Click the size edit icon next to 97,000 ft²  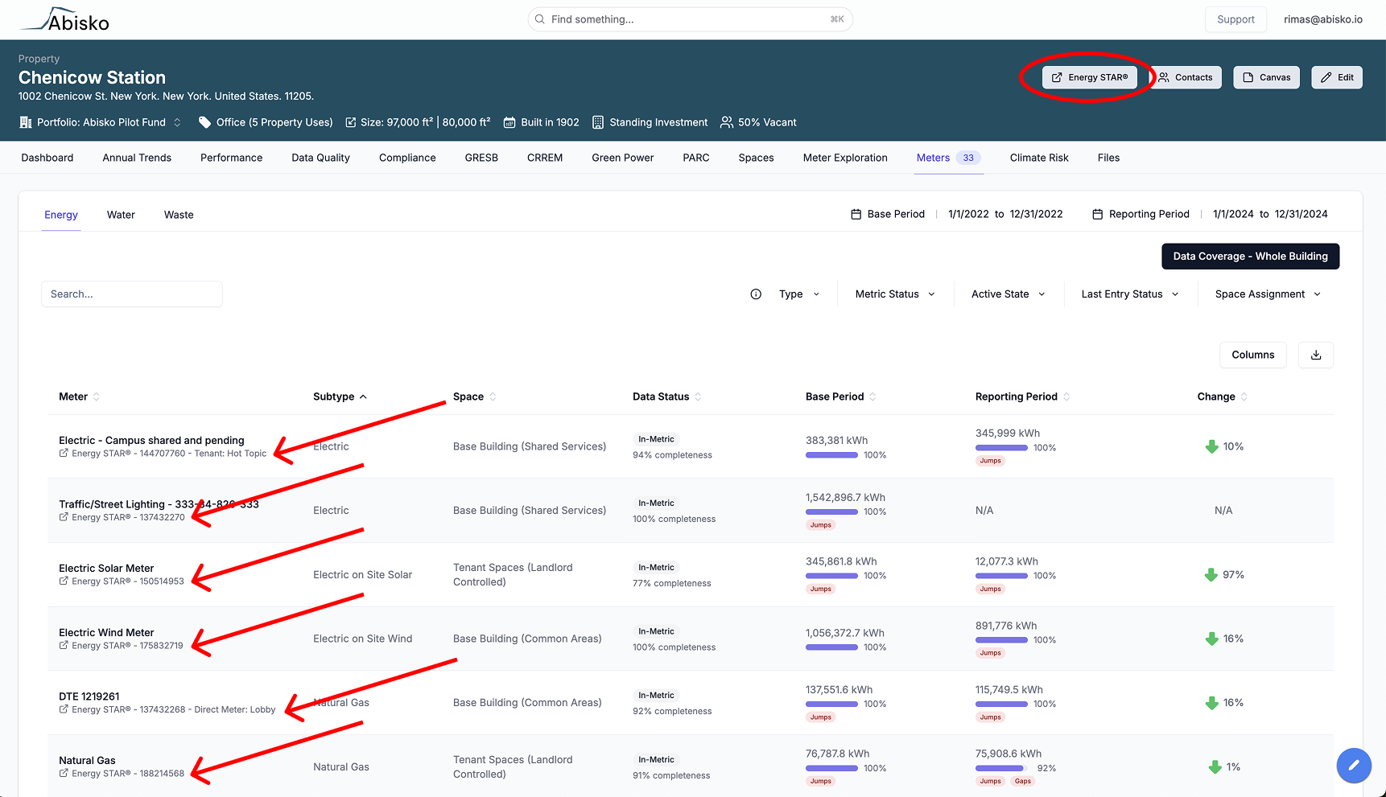[x=351, y=122]
